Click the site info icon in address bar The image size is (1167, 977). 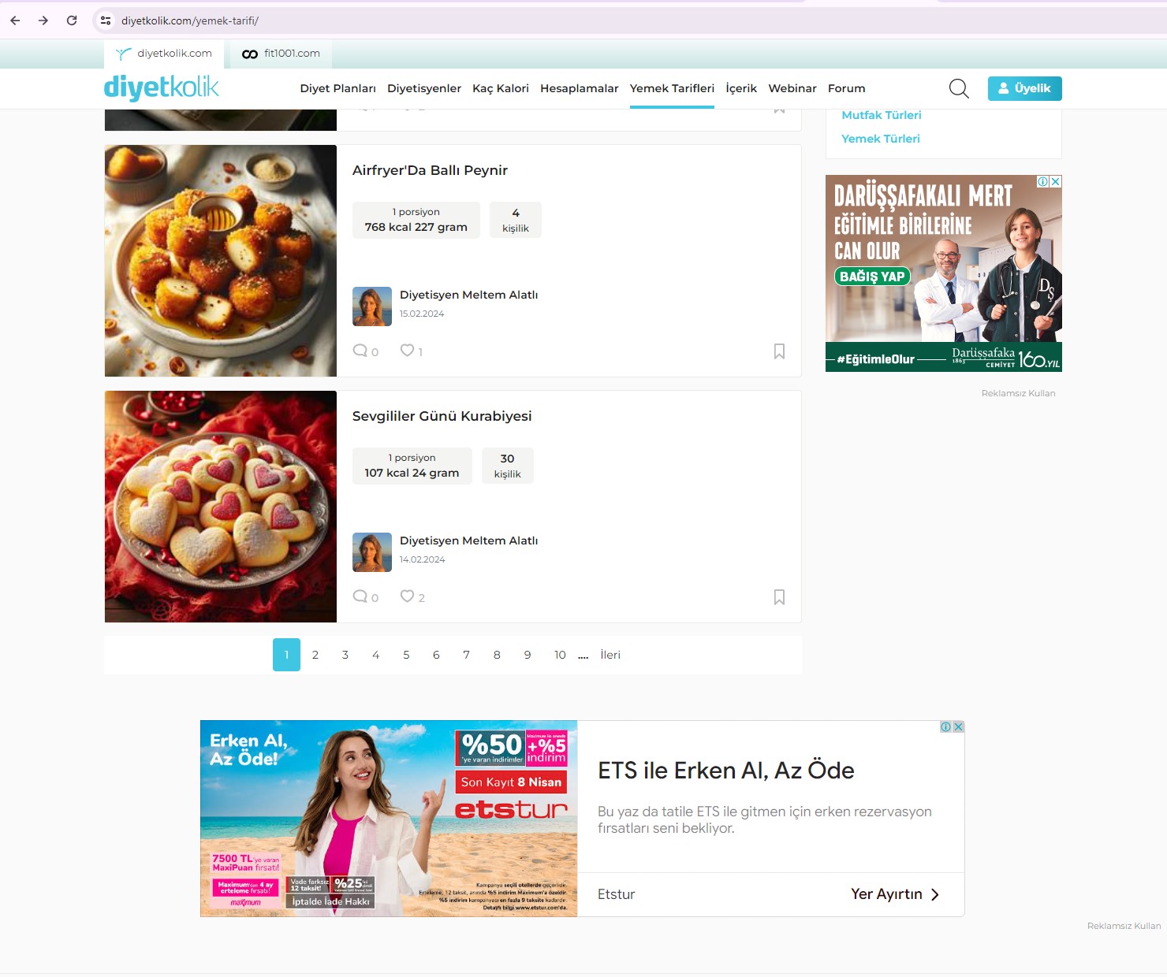[x=106, y=20]
